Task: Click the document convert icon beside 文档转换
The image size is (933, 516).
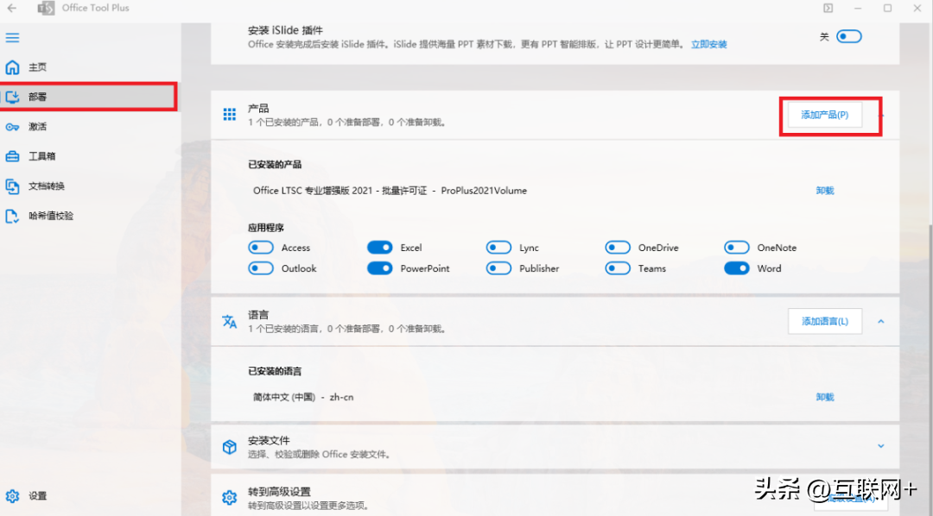Action: (12, 186)
